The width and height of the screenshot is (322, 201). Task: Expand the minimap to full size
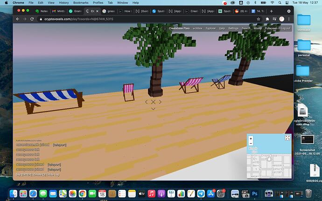[x=287, y=138]
